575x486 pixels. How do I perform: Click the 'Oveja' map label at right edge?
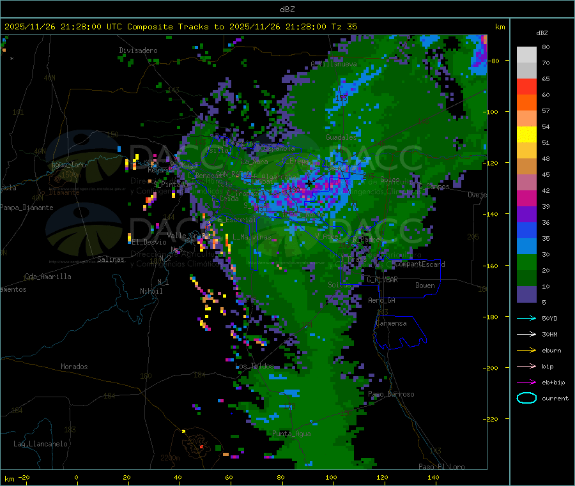tap(477, 195)
